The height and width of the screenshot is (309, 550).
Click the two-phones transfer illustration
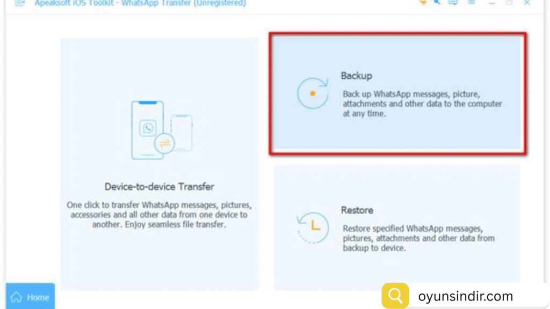coord(162,130)
